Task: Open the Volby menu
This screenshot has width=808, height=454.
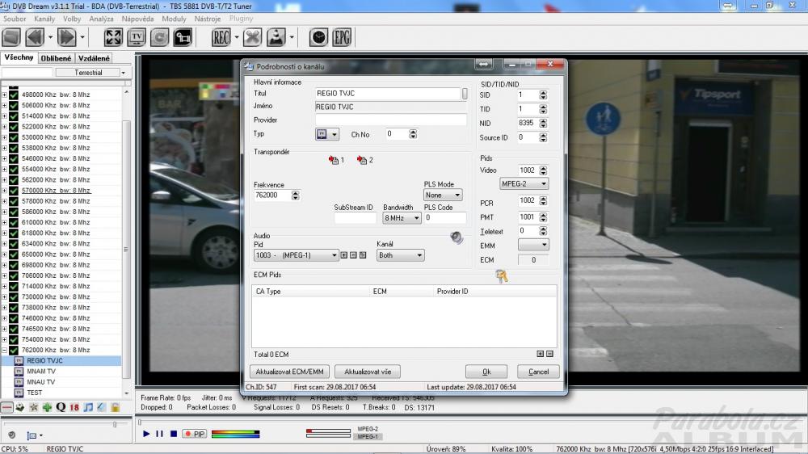Action: 72,19
